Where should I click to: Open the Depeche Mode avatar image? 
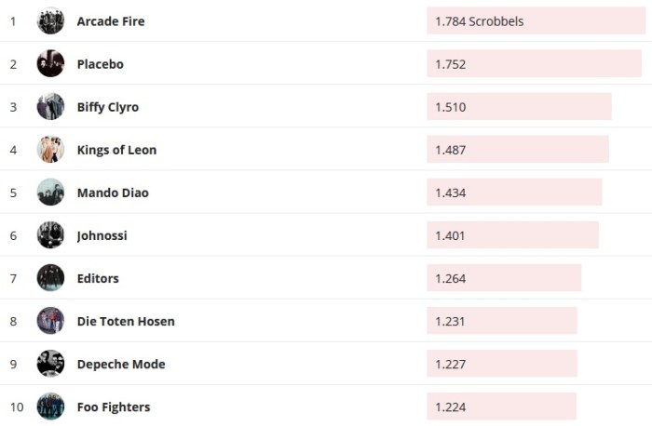(x=50, y=364)
